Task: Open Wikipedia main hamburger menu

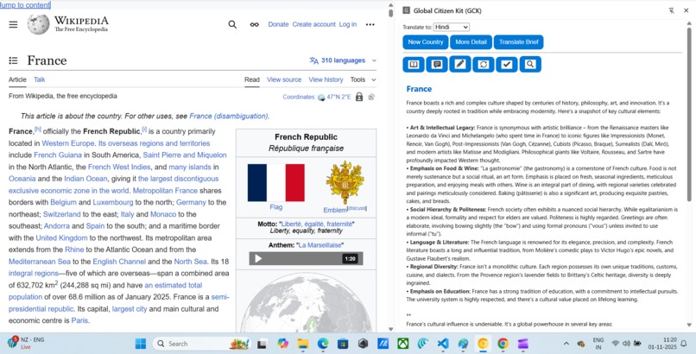Action: click(13, 24)
